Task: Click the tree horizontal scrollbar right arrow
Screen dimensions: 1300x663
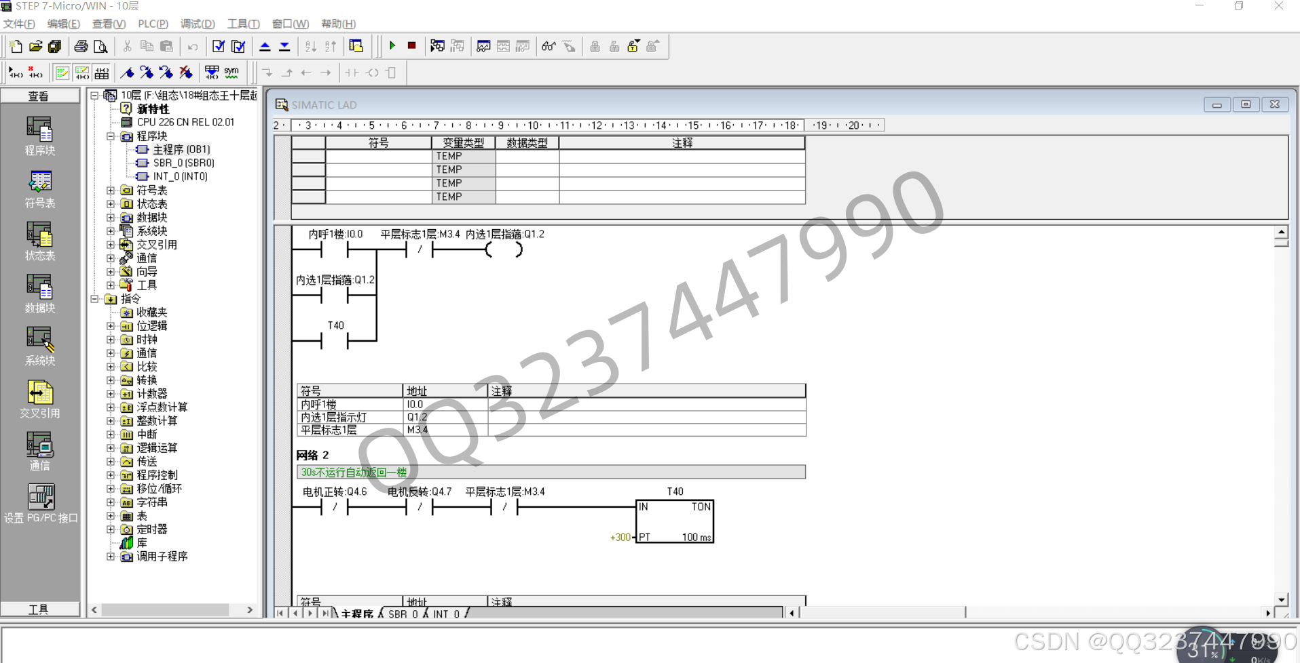Action: point(250,609)
